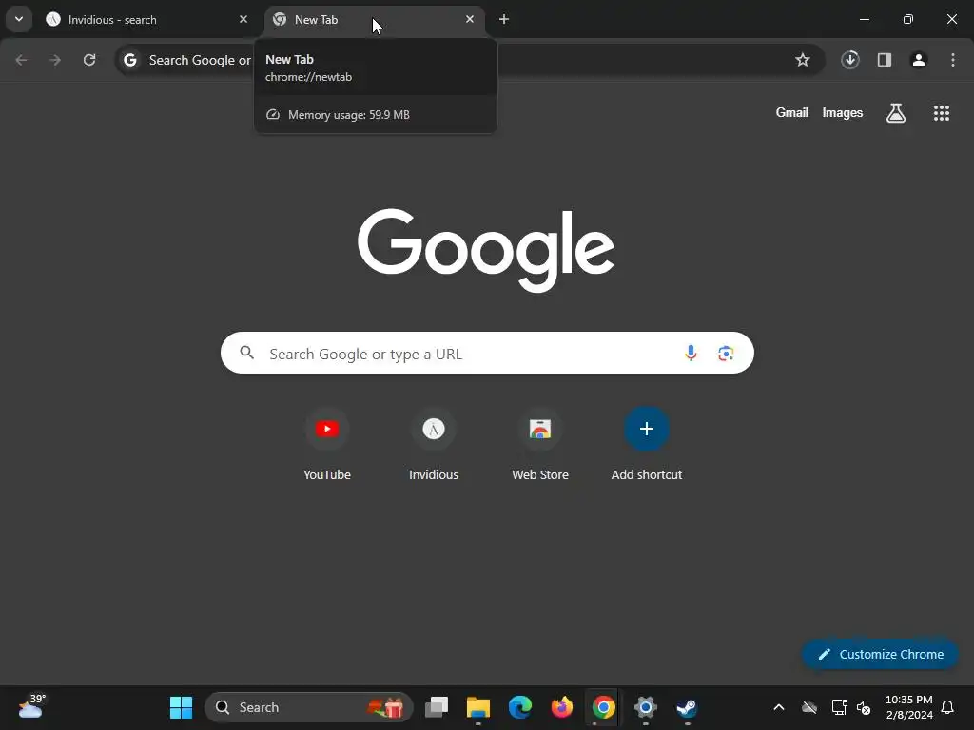Click the address bar text field
974x730 pixels.
(x=469, y=60)
